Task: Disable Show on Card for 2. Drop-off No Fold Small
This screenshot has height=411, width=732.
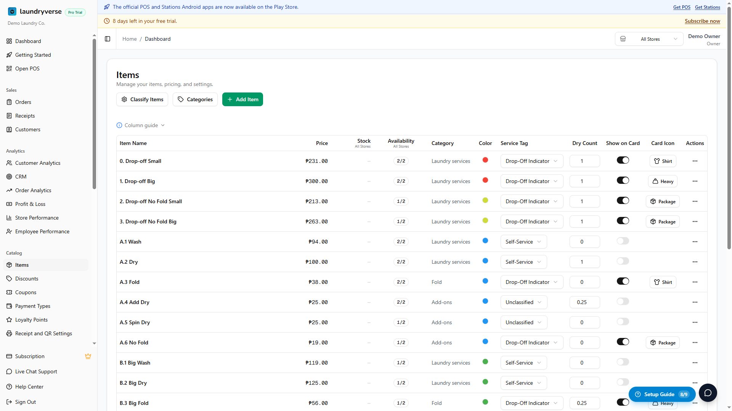Action: pos(623,201)
